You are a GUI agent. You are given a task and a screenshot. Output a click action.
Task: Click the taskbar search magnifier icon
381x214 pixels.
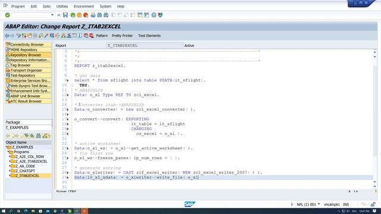11,211
